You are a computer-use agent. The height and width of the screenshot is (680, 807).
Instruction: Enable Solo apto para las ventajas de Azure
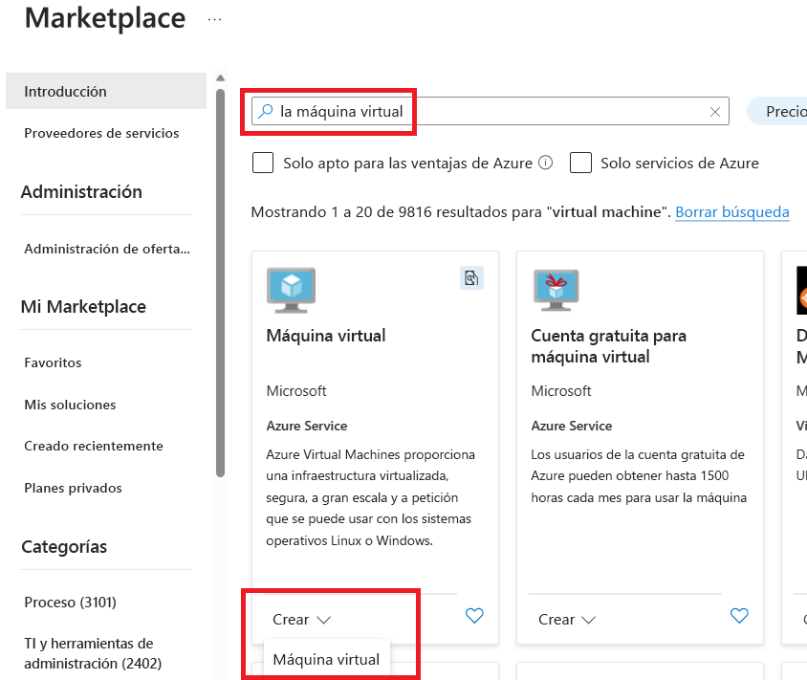[263, 163]
